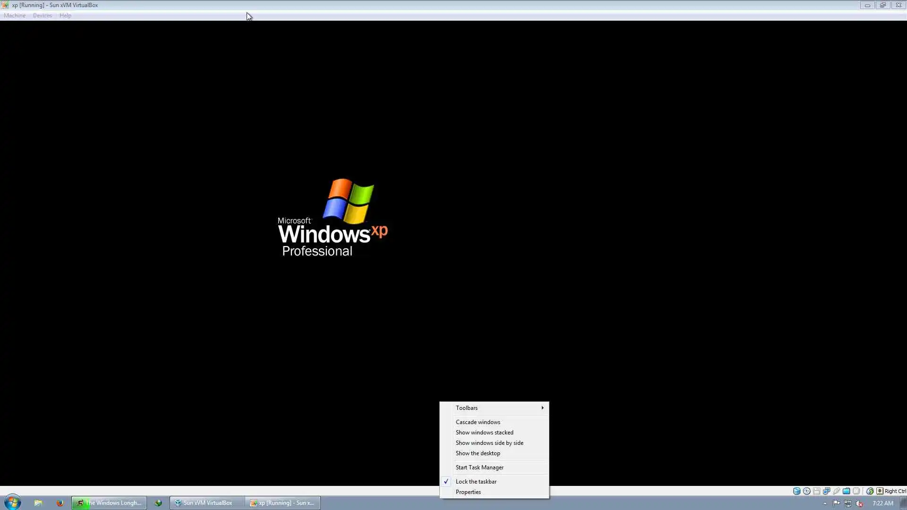907x510 pixels.
Task: Toggle the Lock the taskbar checkmark option
Action: pyautogui.click(x=476, y=482)
